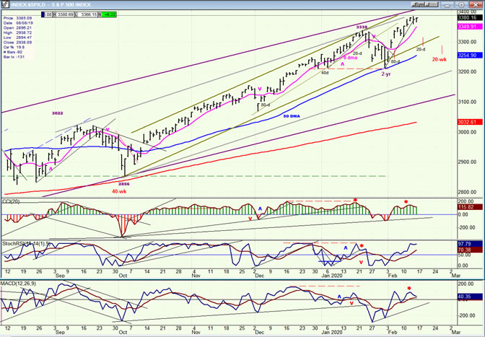This screenshot has width=485, height=337.
Task: Click the Date 08/08/19 data row
Action: [18, 23]
